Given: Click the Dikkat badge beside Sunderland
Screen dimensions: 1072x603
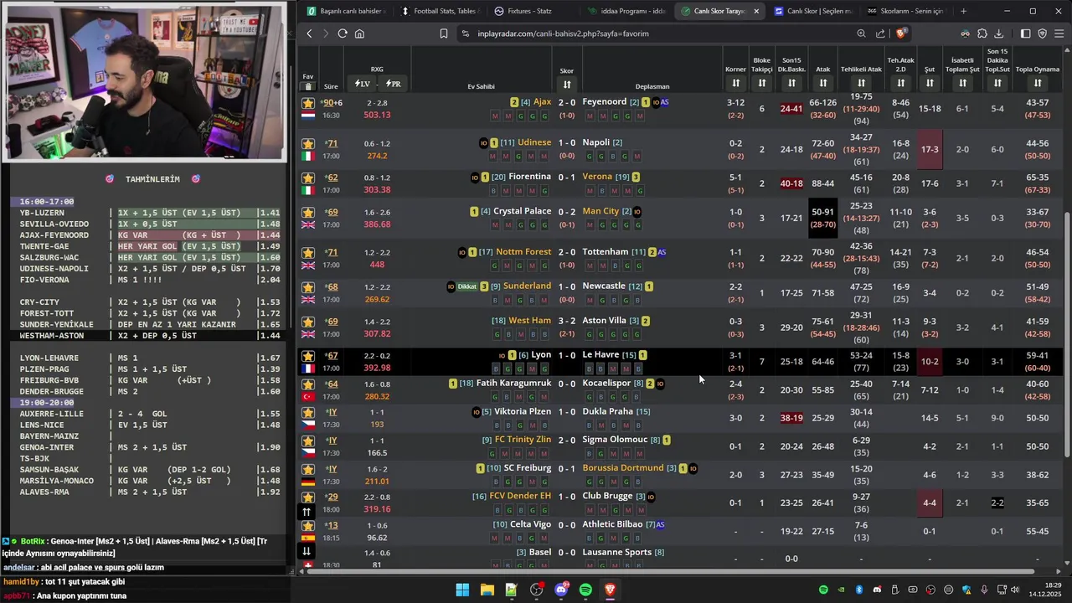Looking at the screenshot, I should [x=466, y=286].
